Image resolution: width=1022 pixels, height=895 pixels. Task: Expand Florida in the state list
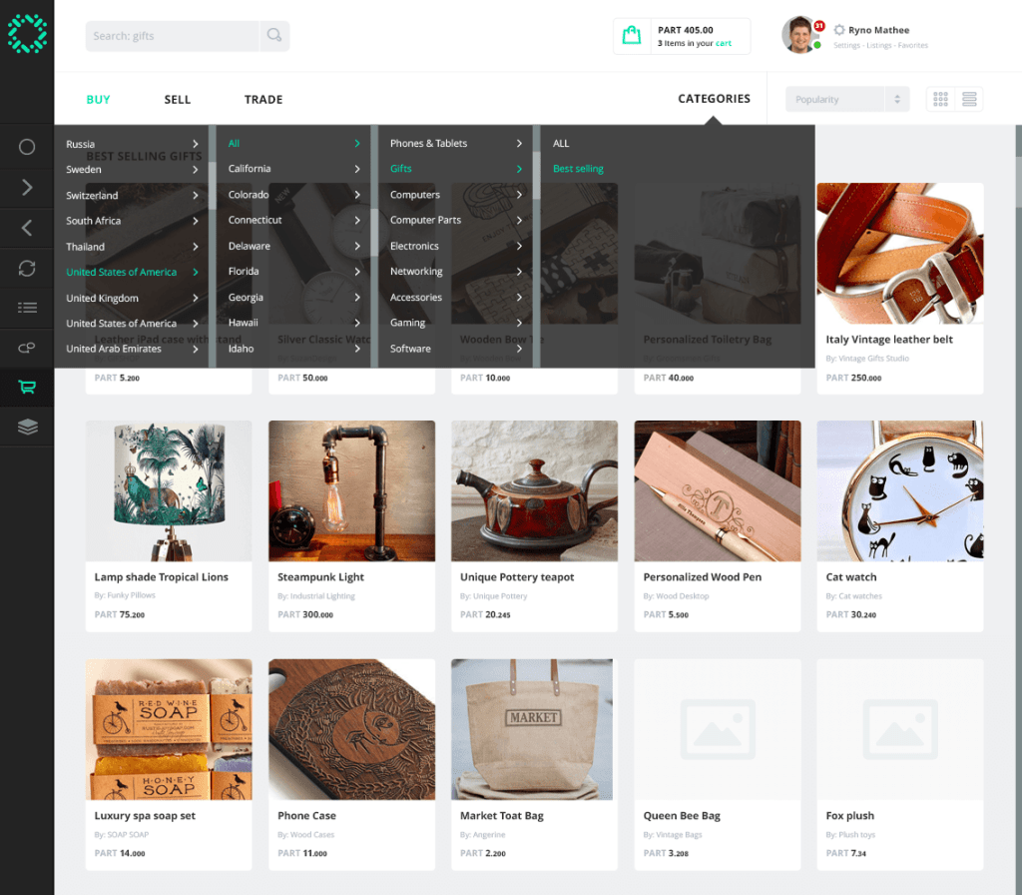coord(293,271)
